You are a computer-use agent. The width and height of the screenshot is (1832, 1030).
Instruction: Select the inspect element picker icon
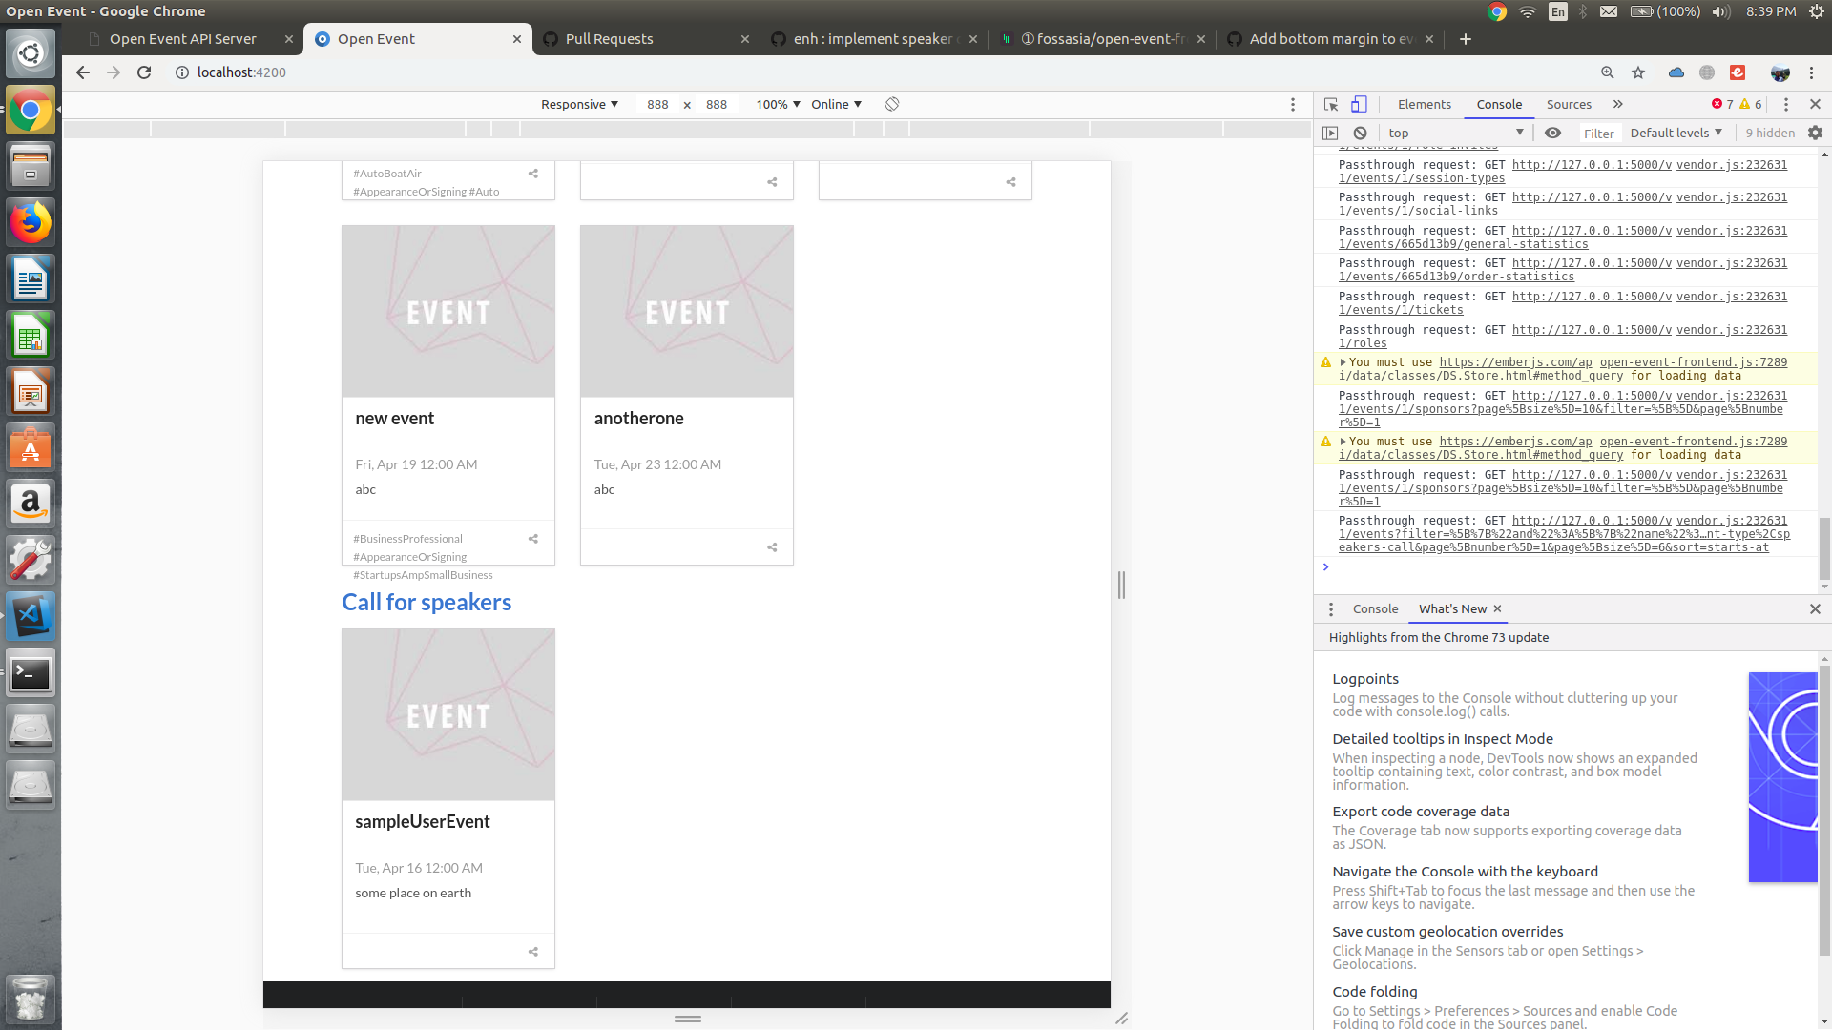pos(1331,104)
